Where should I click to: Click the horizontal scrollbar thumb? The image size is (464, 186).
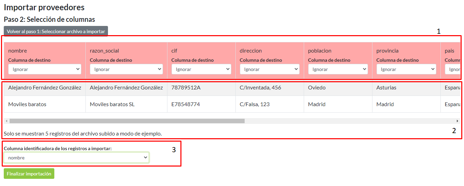click(x=127, y=121)
